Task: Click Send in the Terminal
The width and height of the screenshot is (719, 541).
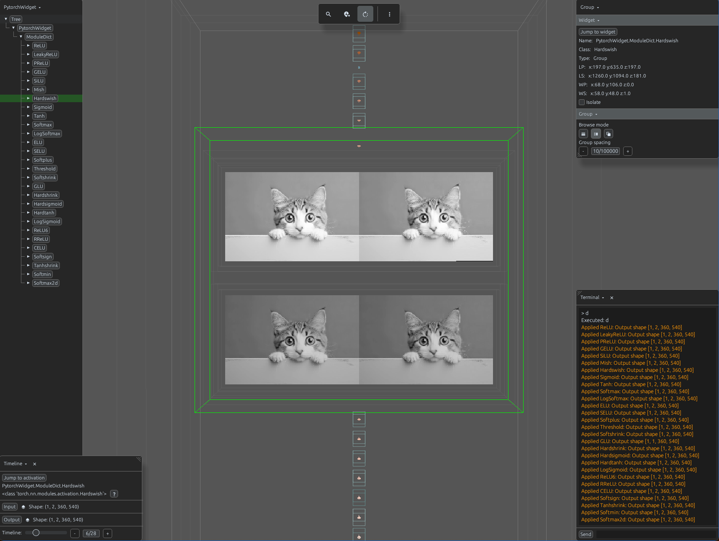Action: click(586, 534)
